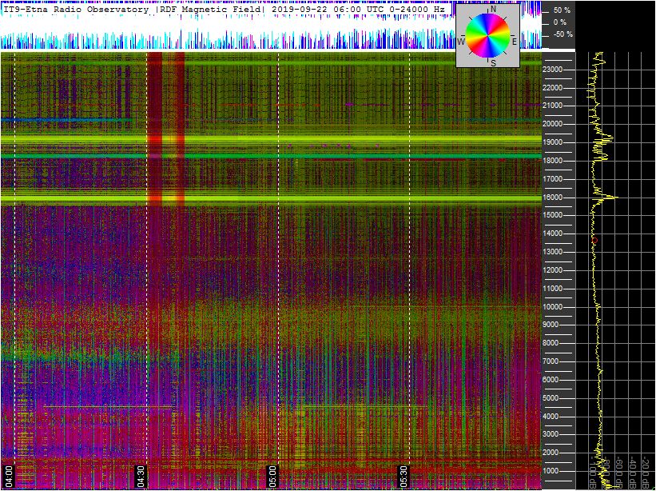Image resolution: width=656 pixels, height=491 pixels.
Task: Click the '2019-09-22 06:00 UTC' date text
Action: 327,10
